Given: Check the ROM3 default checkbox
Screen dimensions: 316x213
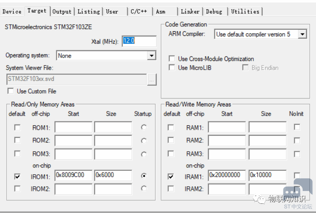Looking at the screenshot, I should 18,154.
